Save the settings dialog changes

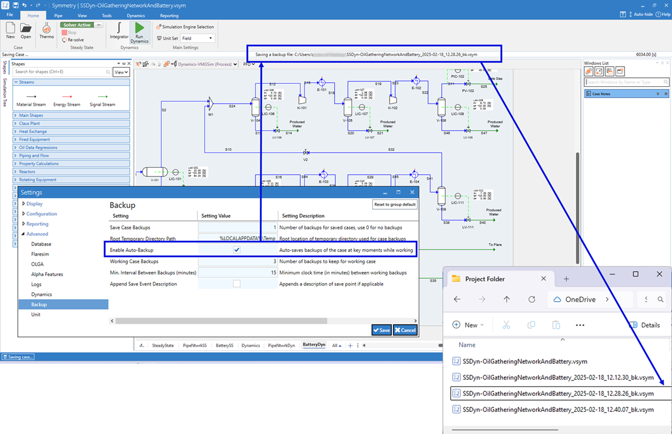(381, 330)
